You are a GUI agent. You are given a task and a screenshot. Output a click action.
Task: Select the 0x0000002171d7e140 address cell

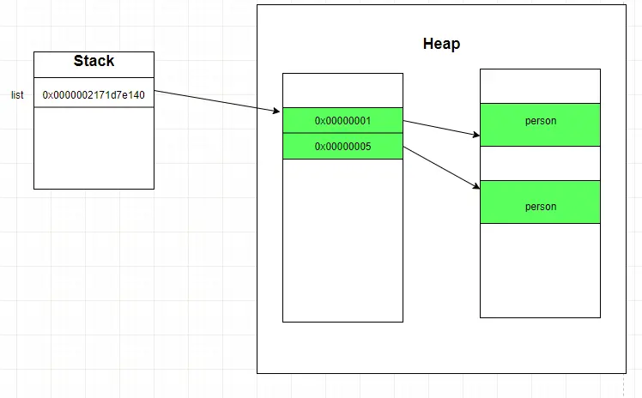94,93
